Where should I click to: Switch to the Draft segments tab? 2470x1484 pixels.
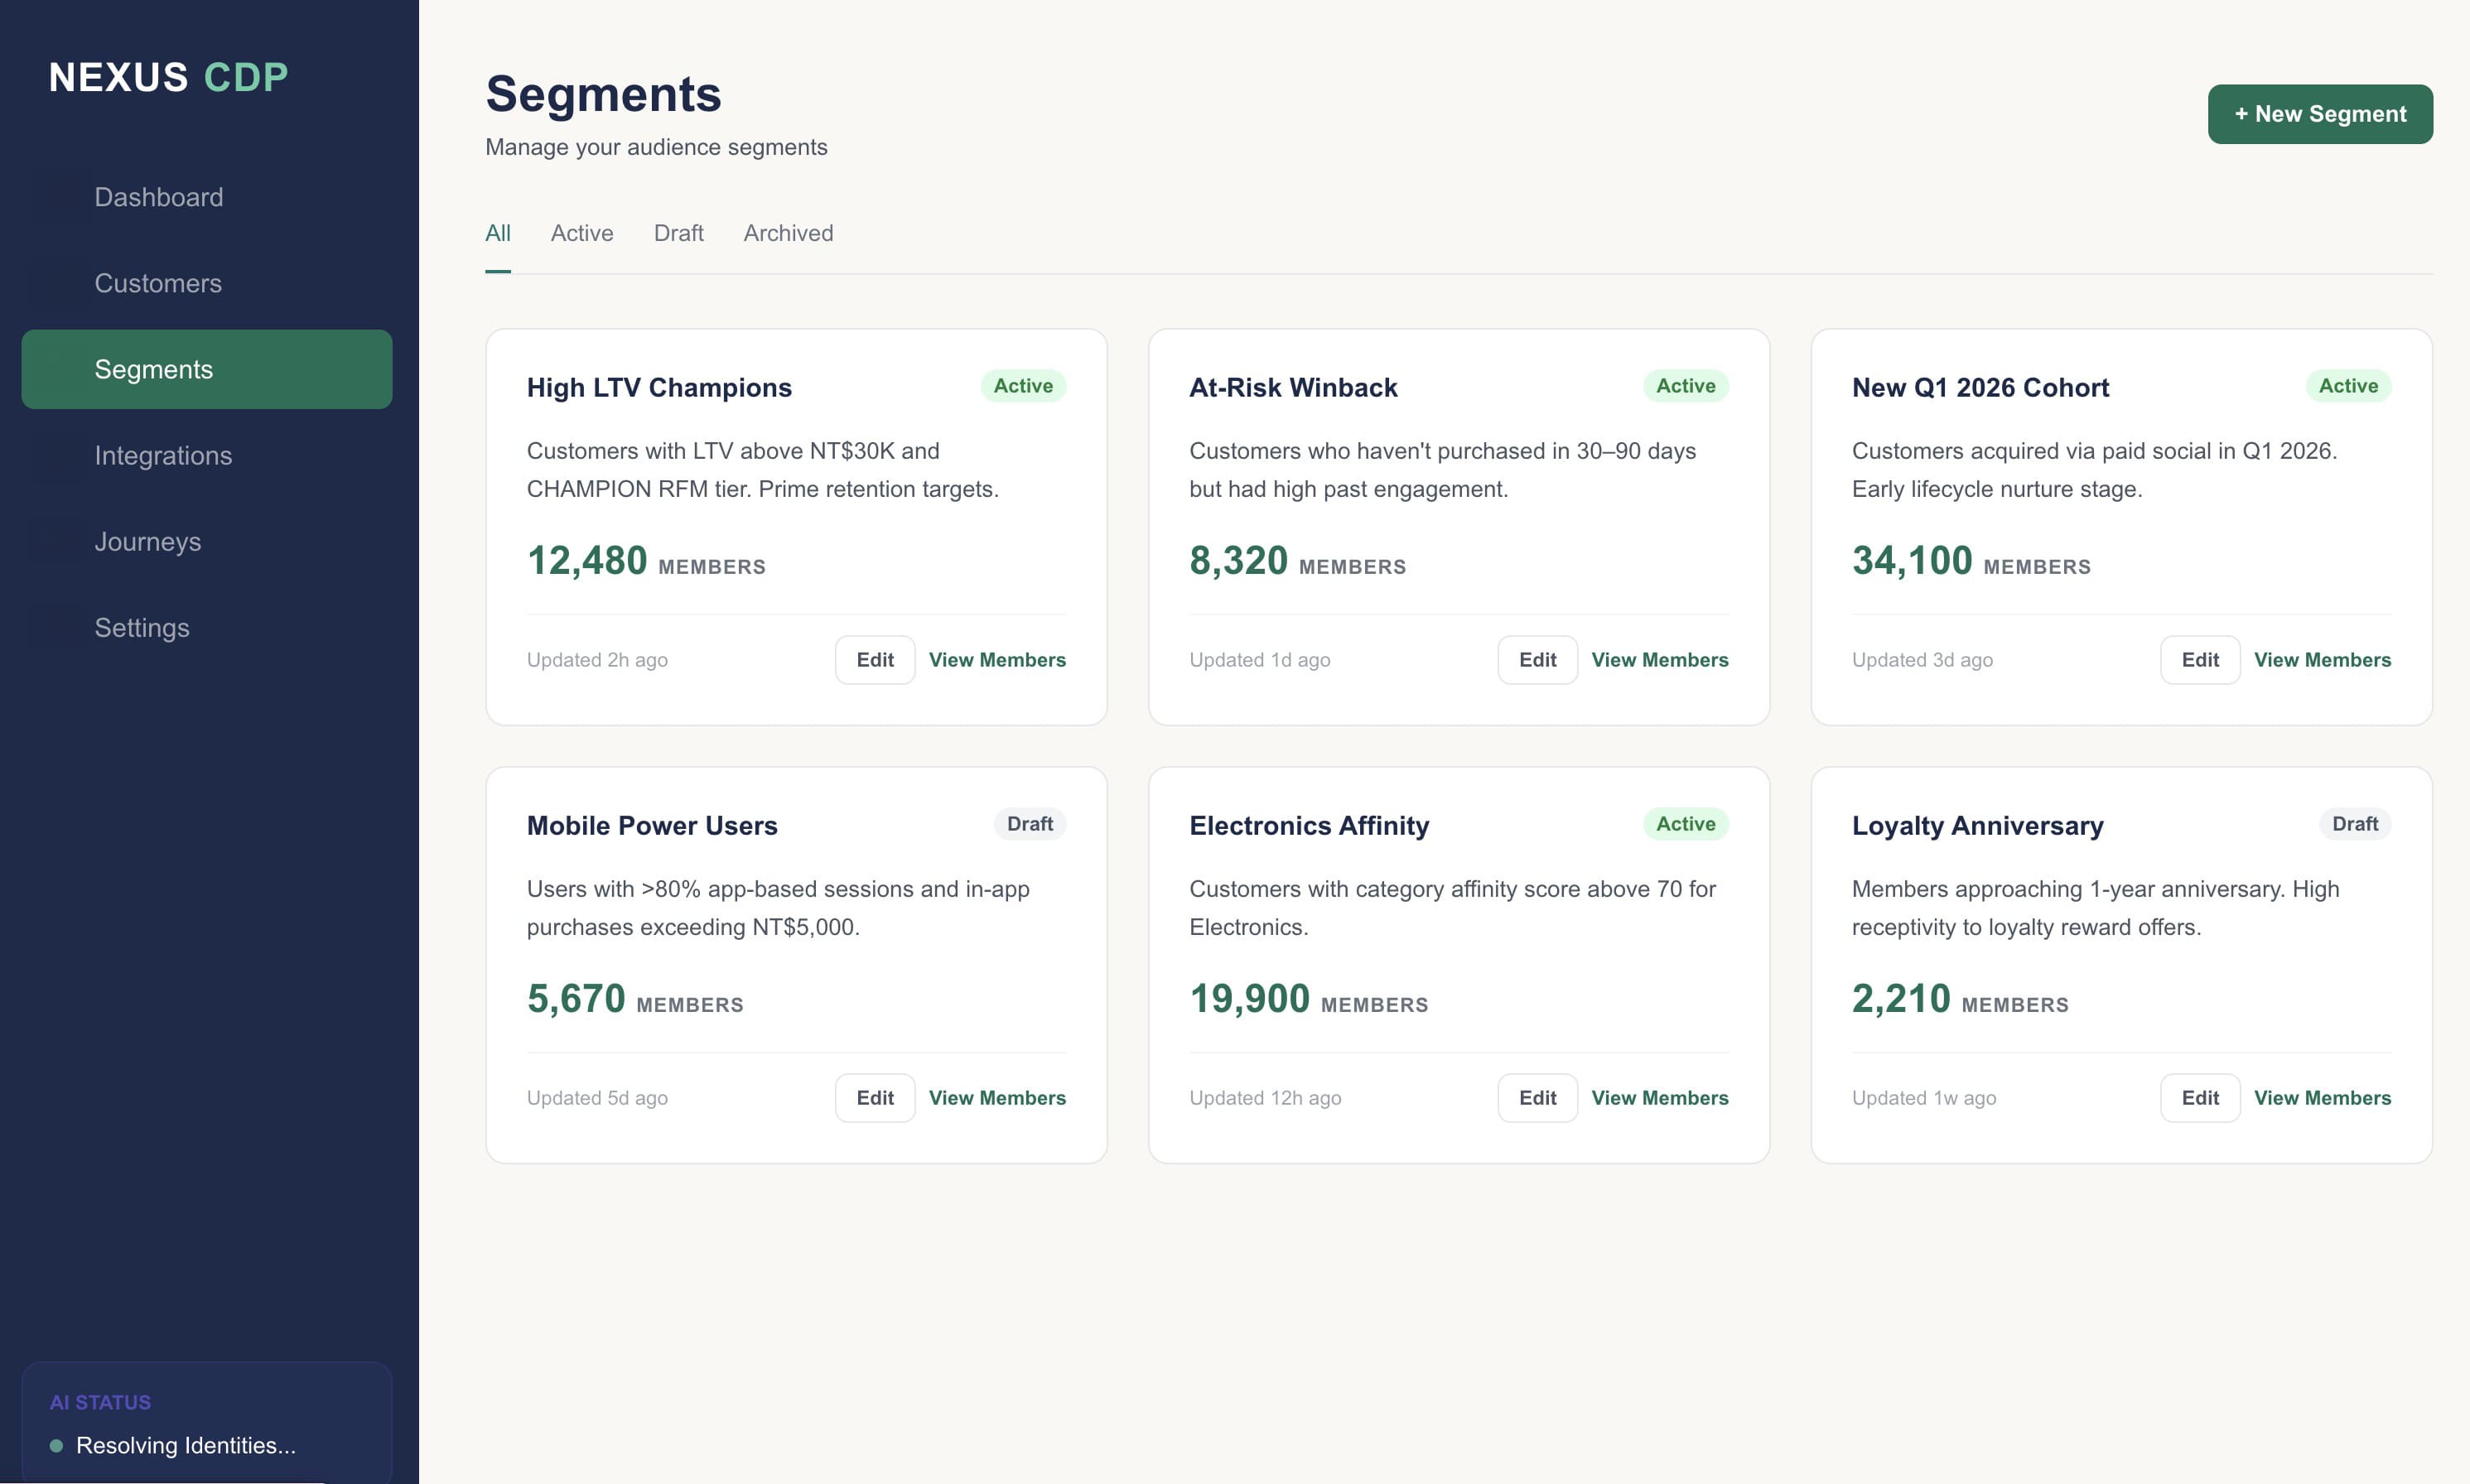(678, 233)
